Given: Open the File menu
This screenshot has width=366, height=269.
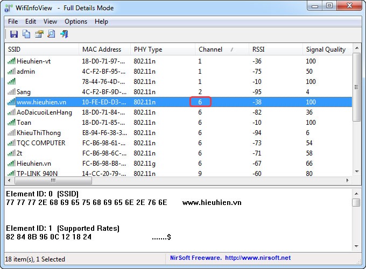Looking at the screenshot, I should pyautogui.click(x=13, y=22).
